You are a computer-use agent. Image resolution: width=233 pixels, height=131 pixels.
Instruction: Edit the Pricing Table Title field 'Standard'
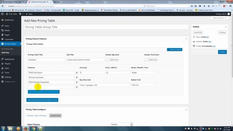46,60
